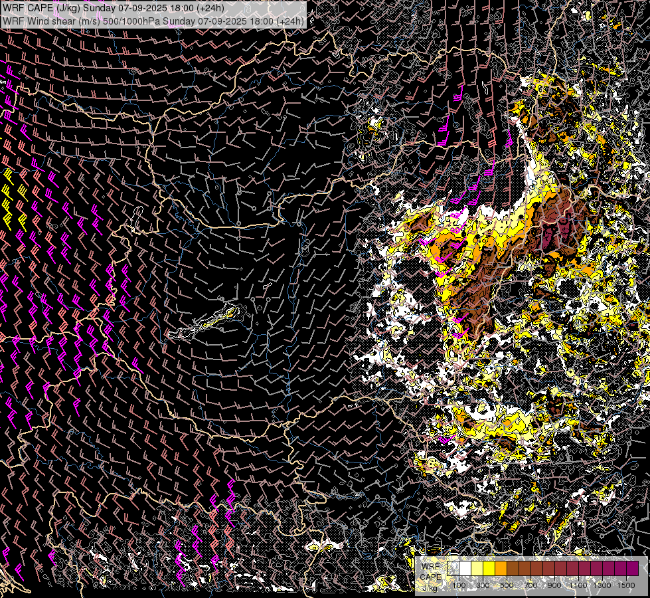Click the legend value 500
Viewport: 650px width, 598px height.
coord(507,585)
